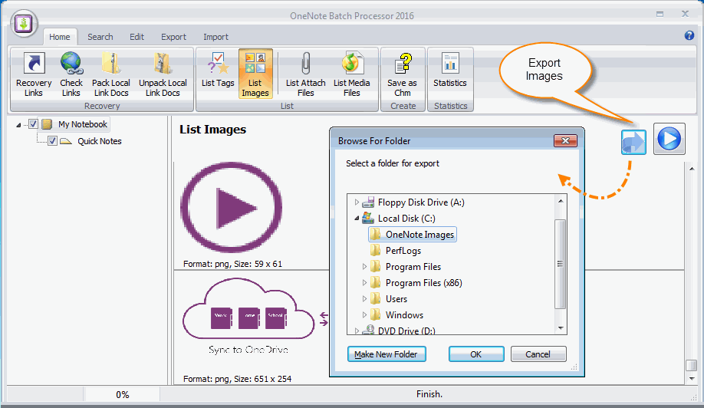This screenshot has width=704, height=408.
Task: Open the help question mark icon
Action: click(689, 35)
